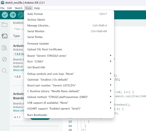
Task: Click the Verify checkmark button
Action: [5, 15]
